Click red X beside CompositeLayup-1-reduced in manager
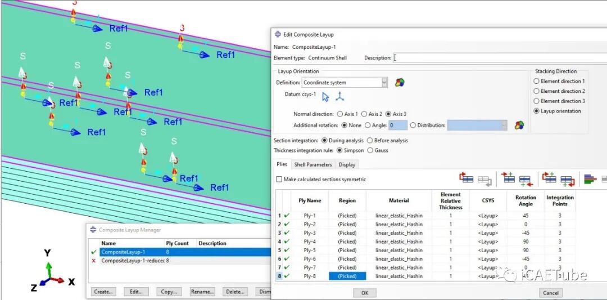The width and height of the screenshot is (607, 300). click(x=94, y=261)
